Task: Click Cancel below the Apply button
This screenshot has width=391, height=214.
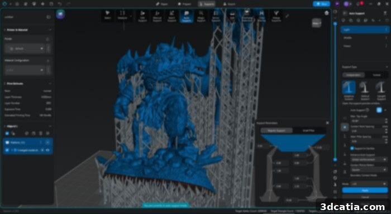Action: [365, 197]
